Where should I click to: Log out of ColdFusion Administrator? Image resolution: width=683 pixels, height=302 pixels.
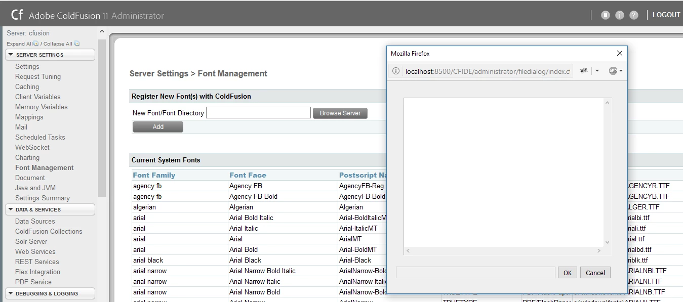(x=666, y=15)
